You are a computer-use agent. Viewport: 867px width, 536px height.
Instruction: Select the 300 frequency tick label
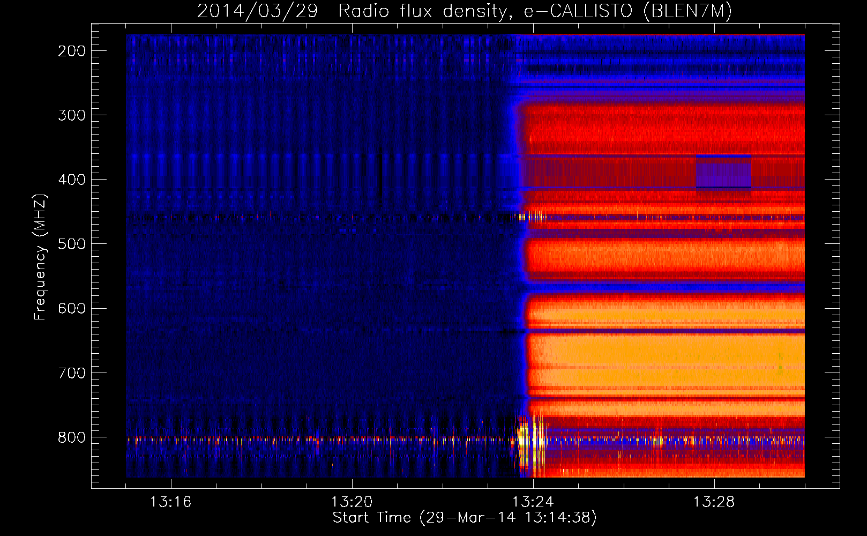[72, 115]
